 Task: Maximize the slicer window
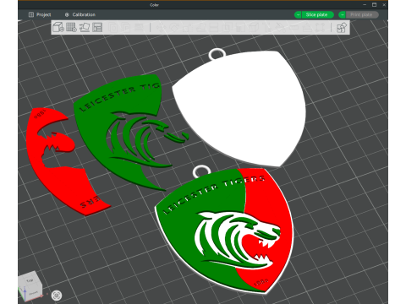click(375, 5)
